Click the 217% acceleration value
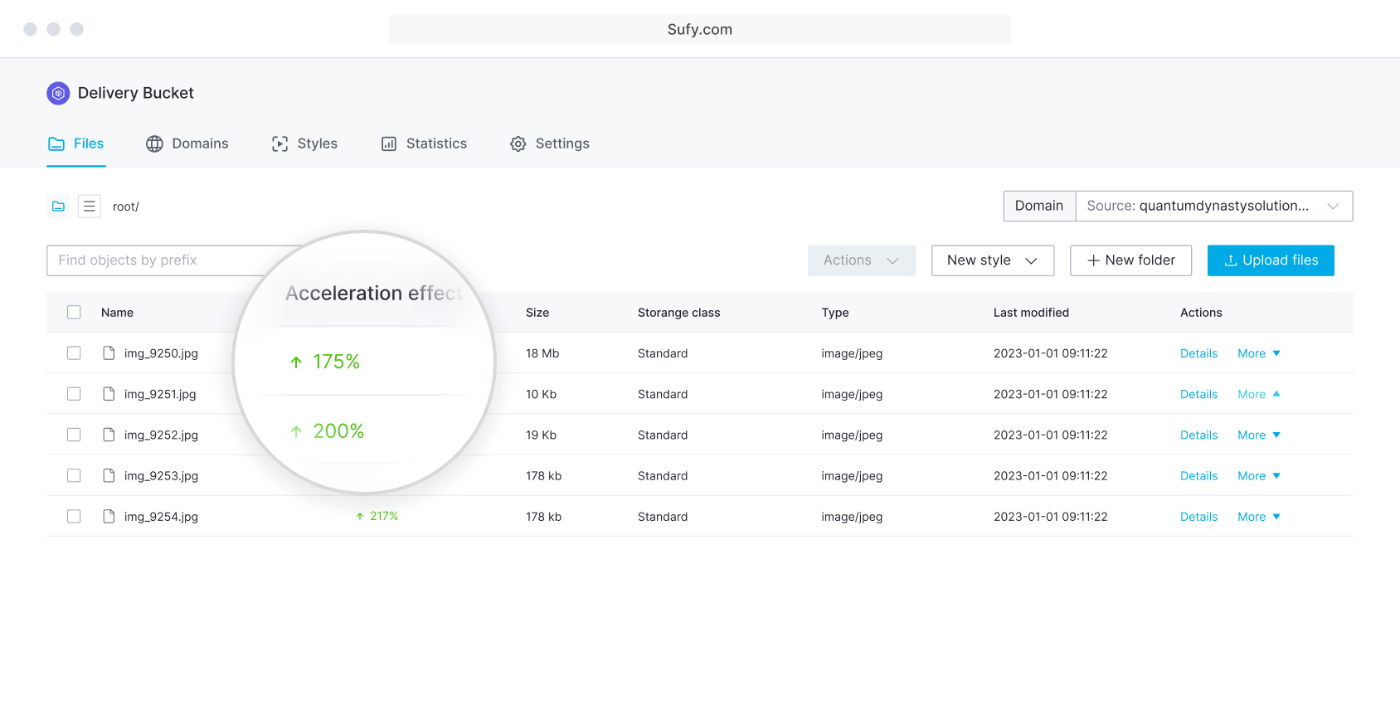Screen dimensions: 1400x710 (384, 516)
